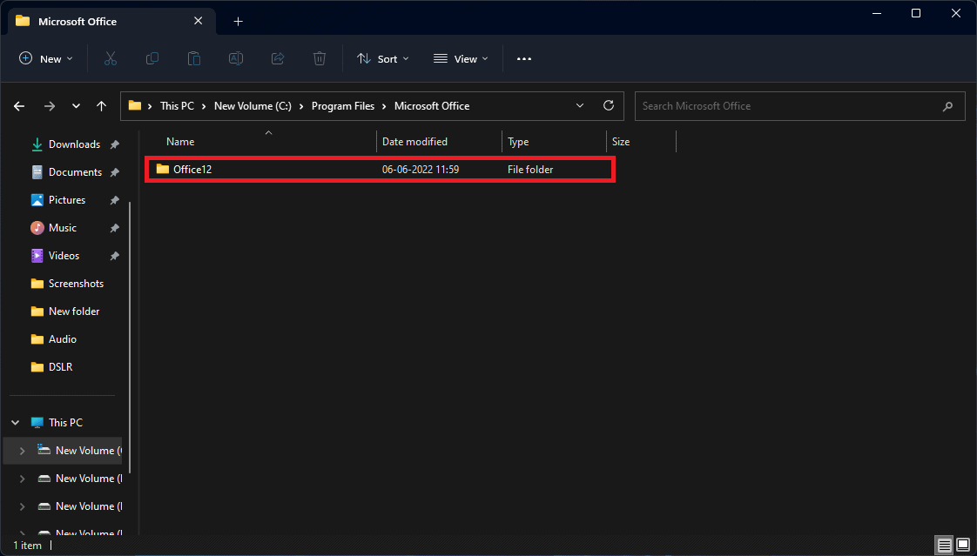977x556 pixels.
Task: Navigate back to the previous folder
Action: [x=19, y=106]
